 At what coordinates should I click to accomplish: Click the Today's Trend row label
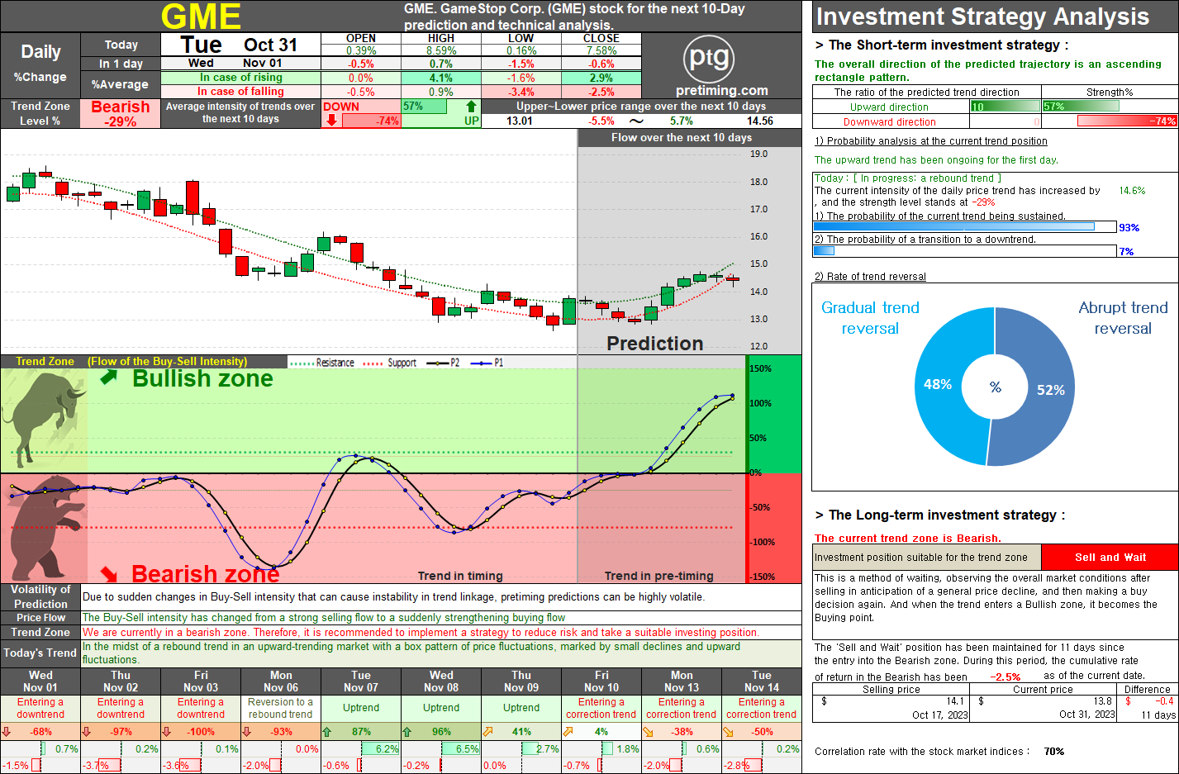[x=40, y=653]
